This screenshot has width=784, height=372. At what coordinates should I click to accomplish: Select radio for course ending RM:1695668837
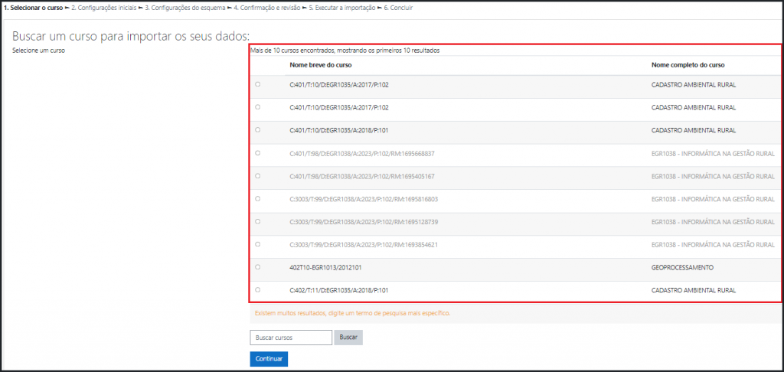257,153
